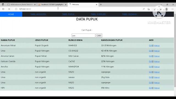Focus the address bar showing 127.0.0.1:8000
The image size is (176, 99).
click(79, 9)
